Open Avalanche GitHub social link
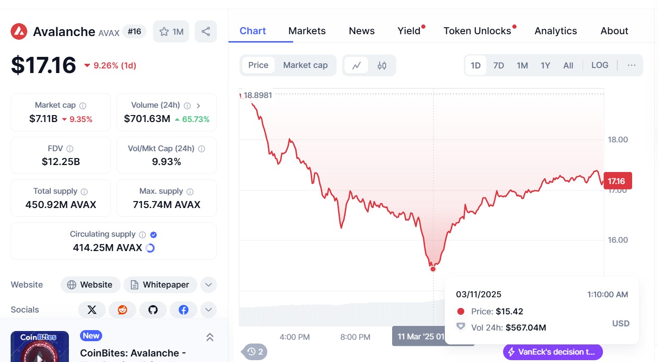This screenshot has height=362, width=658. point(153,310)
